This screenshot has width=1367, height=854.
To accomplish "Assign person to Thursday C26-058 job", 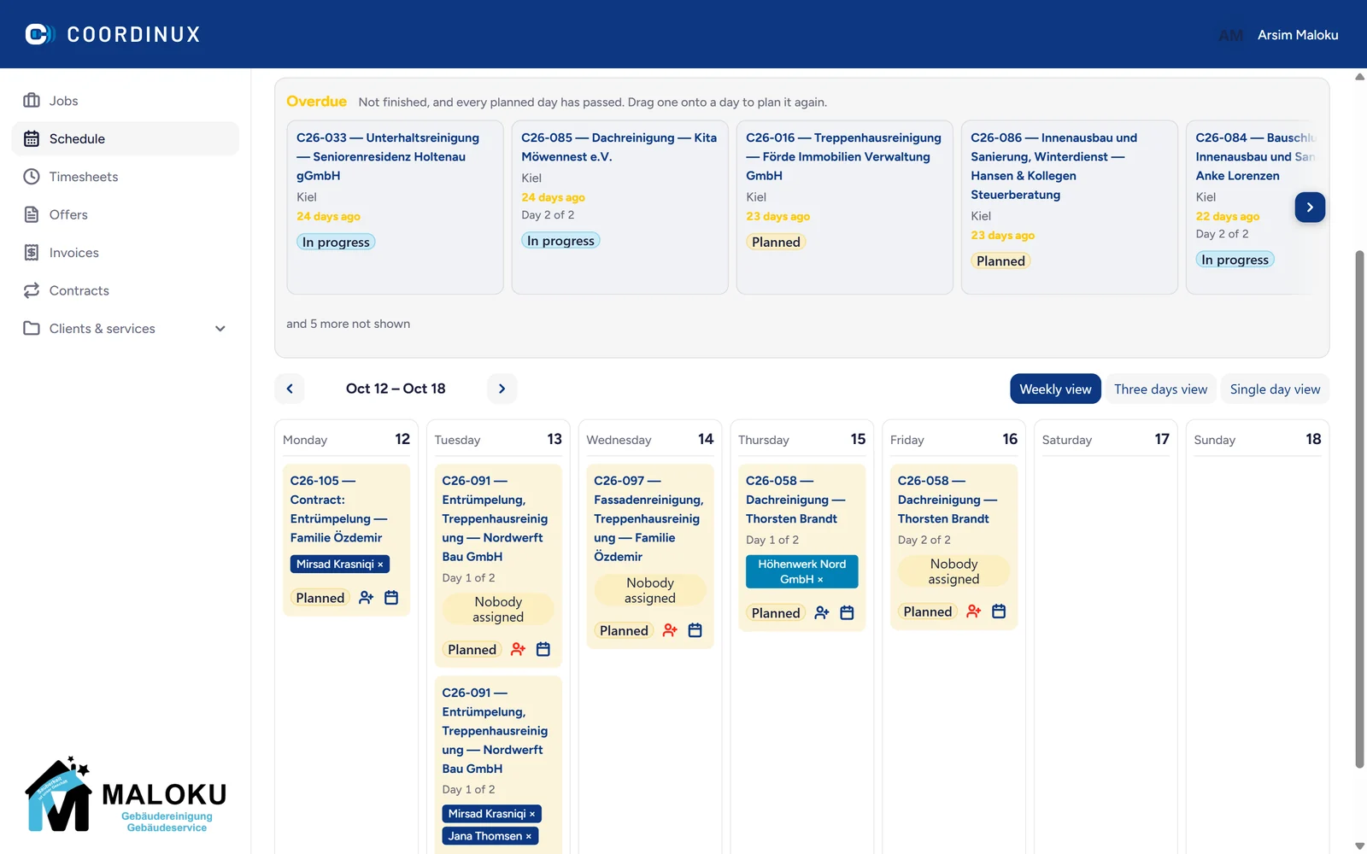I will coord(822,613).
